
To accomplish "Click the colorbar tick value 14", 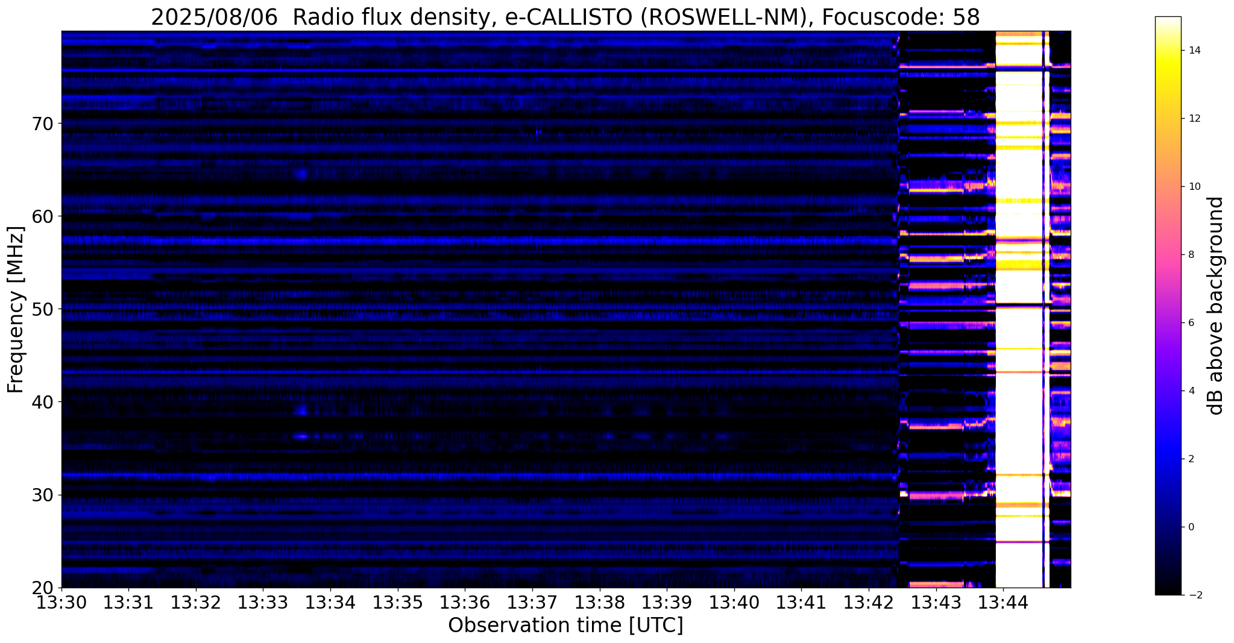I will pyautogui.click(x=1194, y=51).
